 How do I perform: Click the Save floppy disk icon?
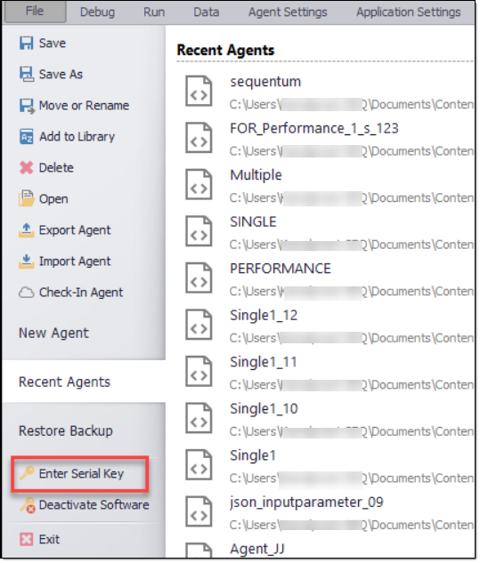coord(26,43)
